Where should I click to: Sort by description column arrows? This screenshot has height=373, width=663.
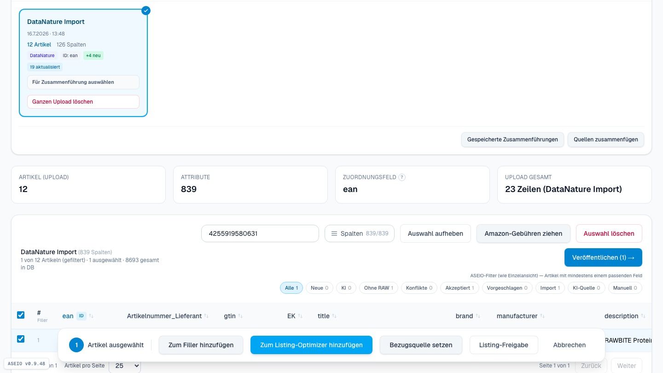coord(643,316)
